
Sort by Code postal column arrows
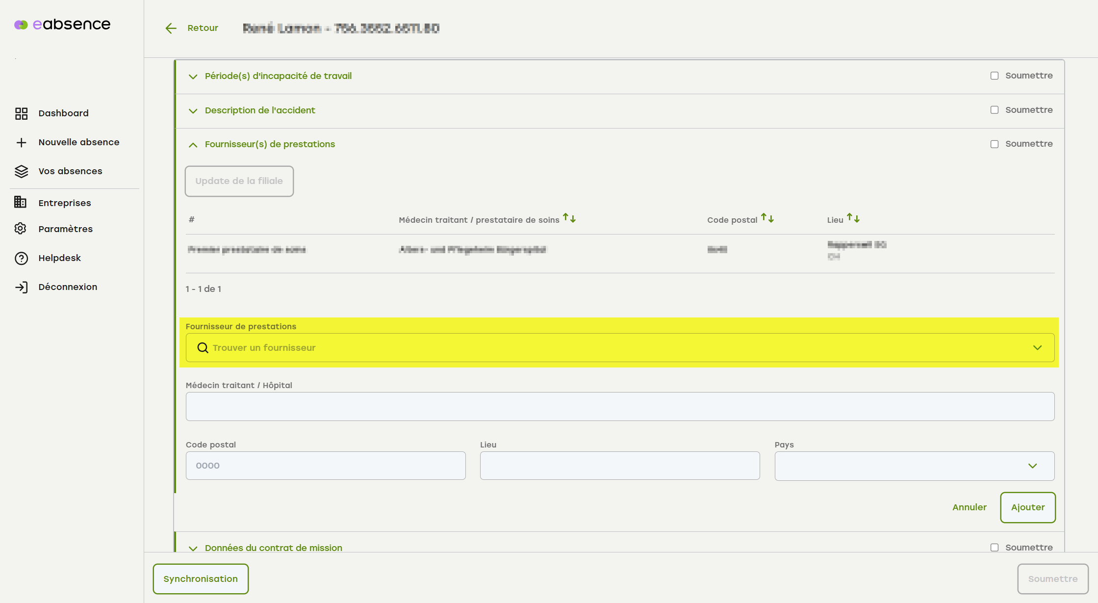pos(767,219)
